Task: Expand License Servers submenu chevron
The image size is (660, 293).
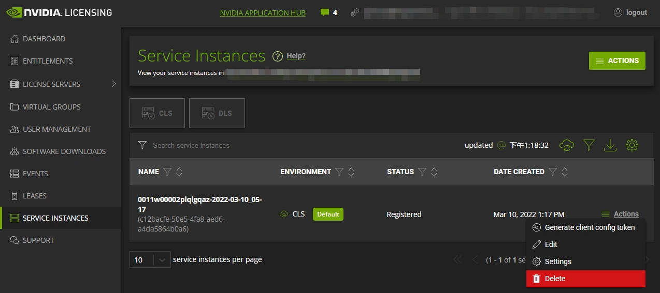Action: point(114,84)
